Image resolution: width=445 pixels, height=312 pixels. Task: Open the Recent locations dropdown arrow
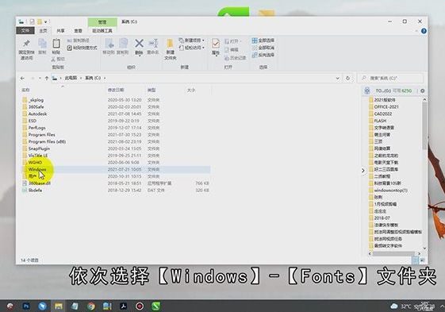(40, 78)
